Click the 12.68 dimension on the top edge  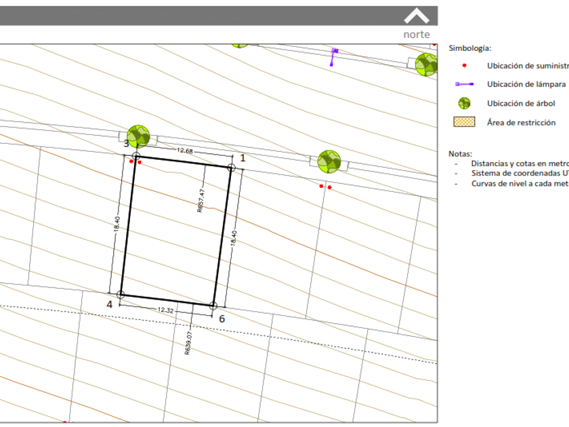[x=185, y=150]
